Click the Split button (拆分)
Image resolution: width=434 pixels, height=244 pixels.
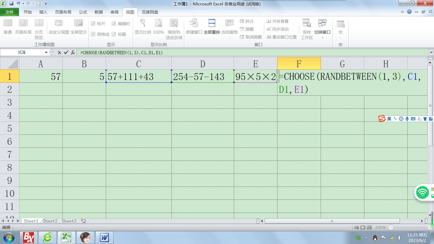tap(247, 21)
